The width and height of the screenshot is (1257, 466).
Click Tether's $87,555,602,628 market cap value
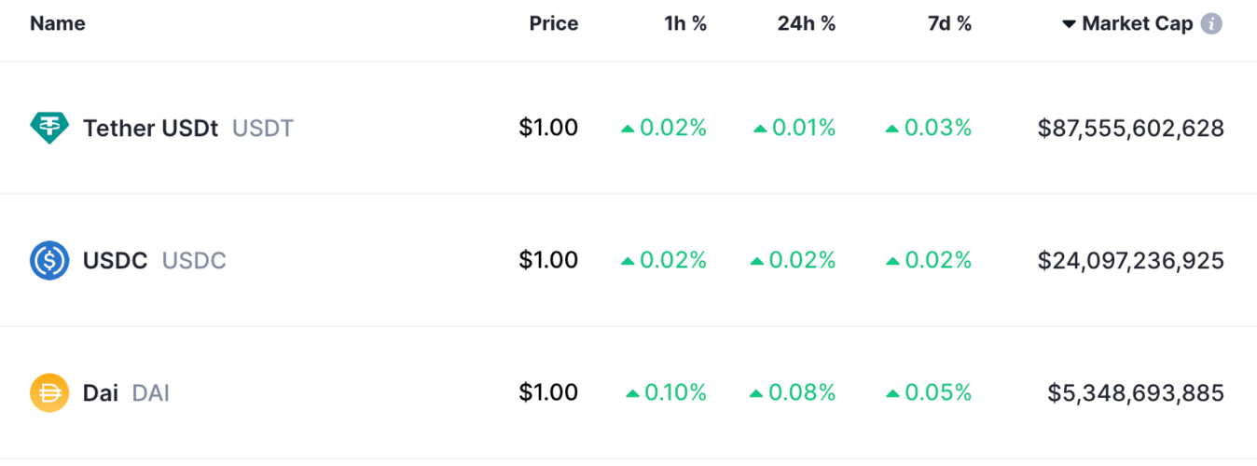click(x=1130, y=129)
